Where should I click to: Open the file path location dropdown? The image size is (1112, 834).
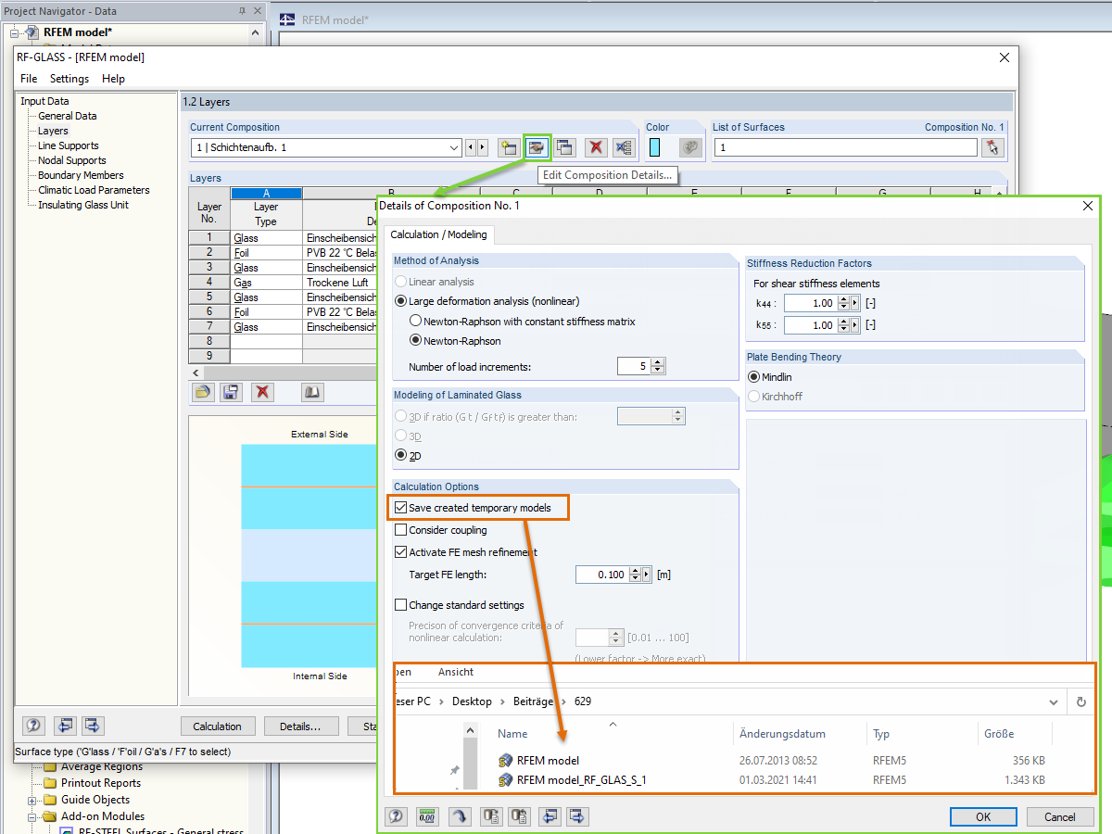point(1054,701)
